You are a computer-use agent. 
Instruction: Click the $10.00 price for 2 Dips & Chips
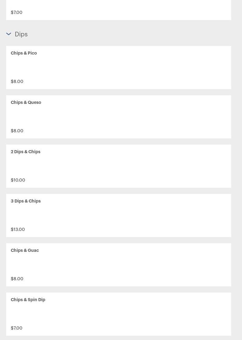coord(18,180)
